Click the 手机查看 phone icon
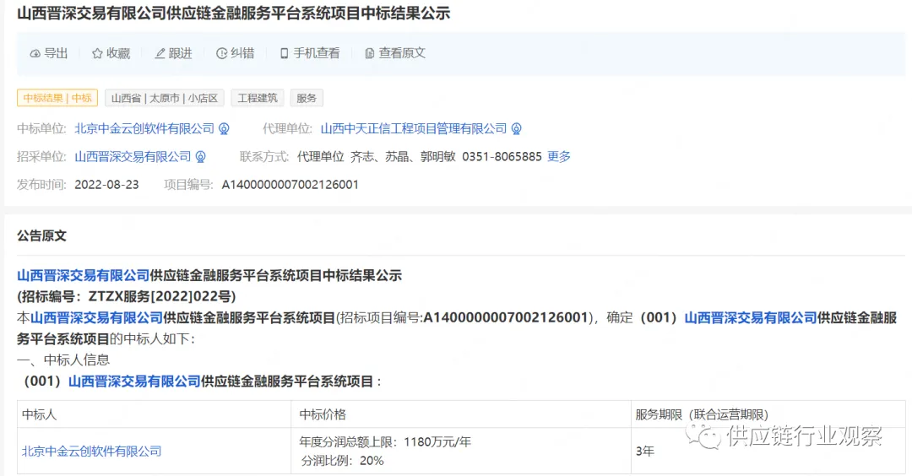The width and height of the screenshot is (912, 476). [x=285, y=53]
